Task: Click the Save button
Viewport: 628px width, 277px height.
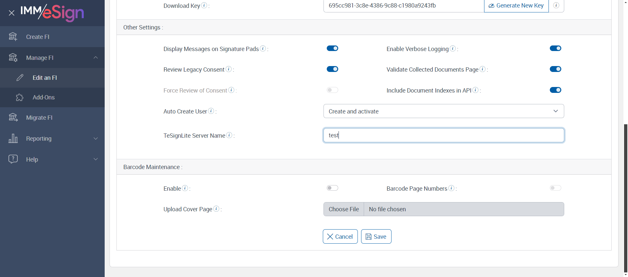Action: (376, 236)
